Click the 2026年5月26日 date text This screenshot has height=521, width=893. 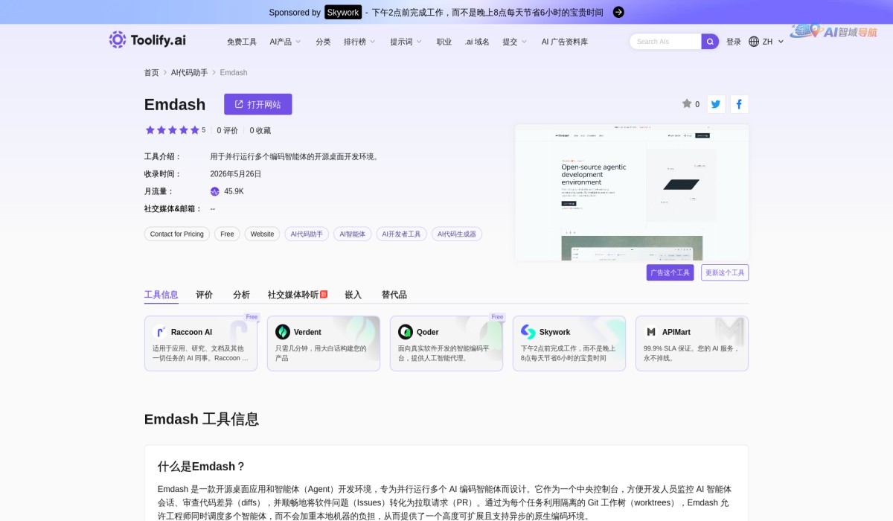(236, 174)
